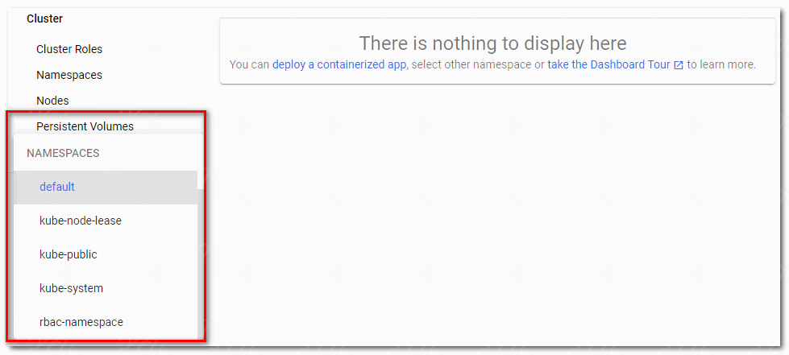Click the 'to learn more' text
This screenshot has width=789, height=355.
click(x=721, y=64)
